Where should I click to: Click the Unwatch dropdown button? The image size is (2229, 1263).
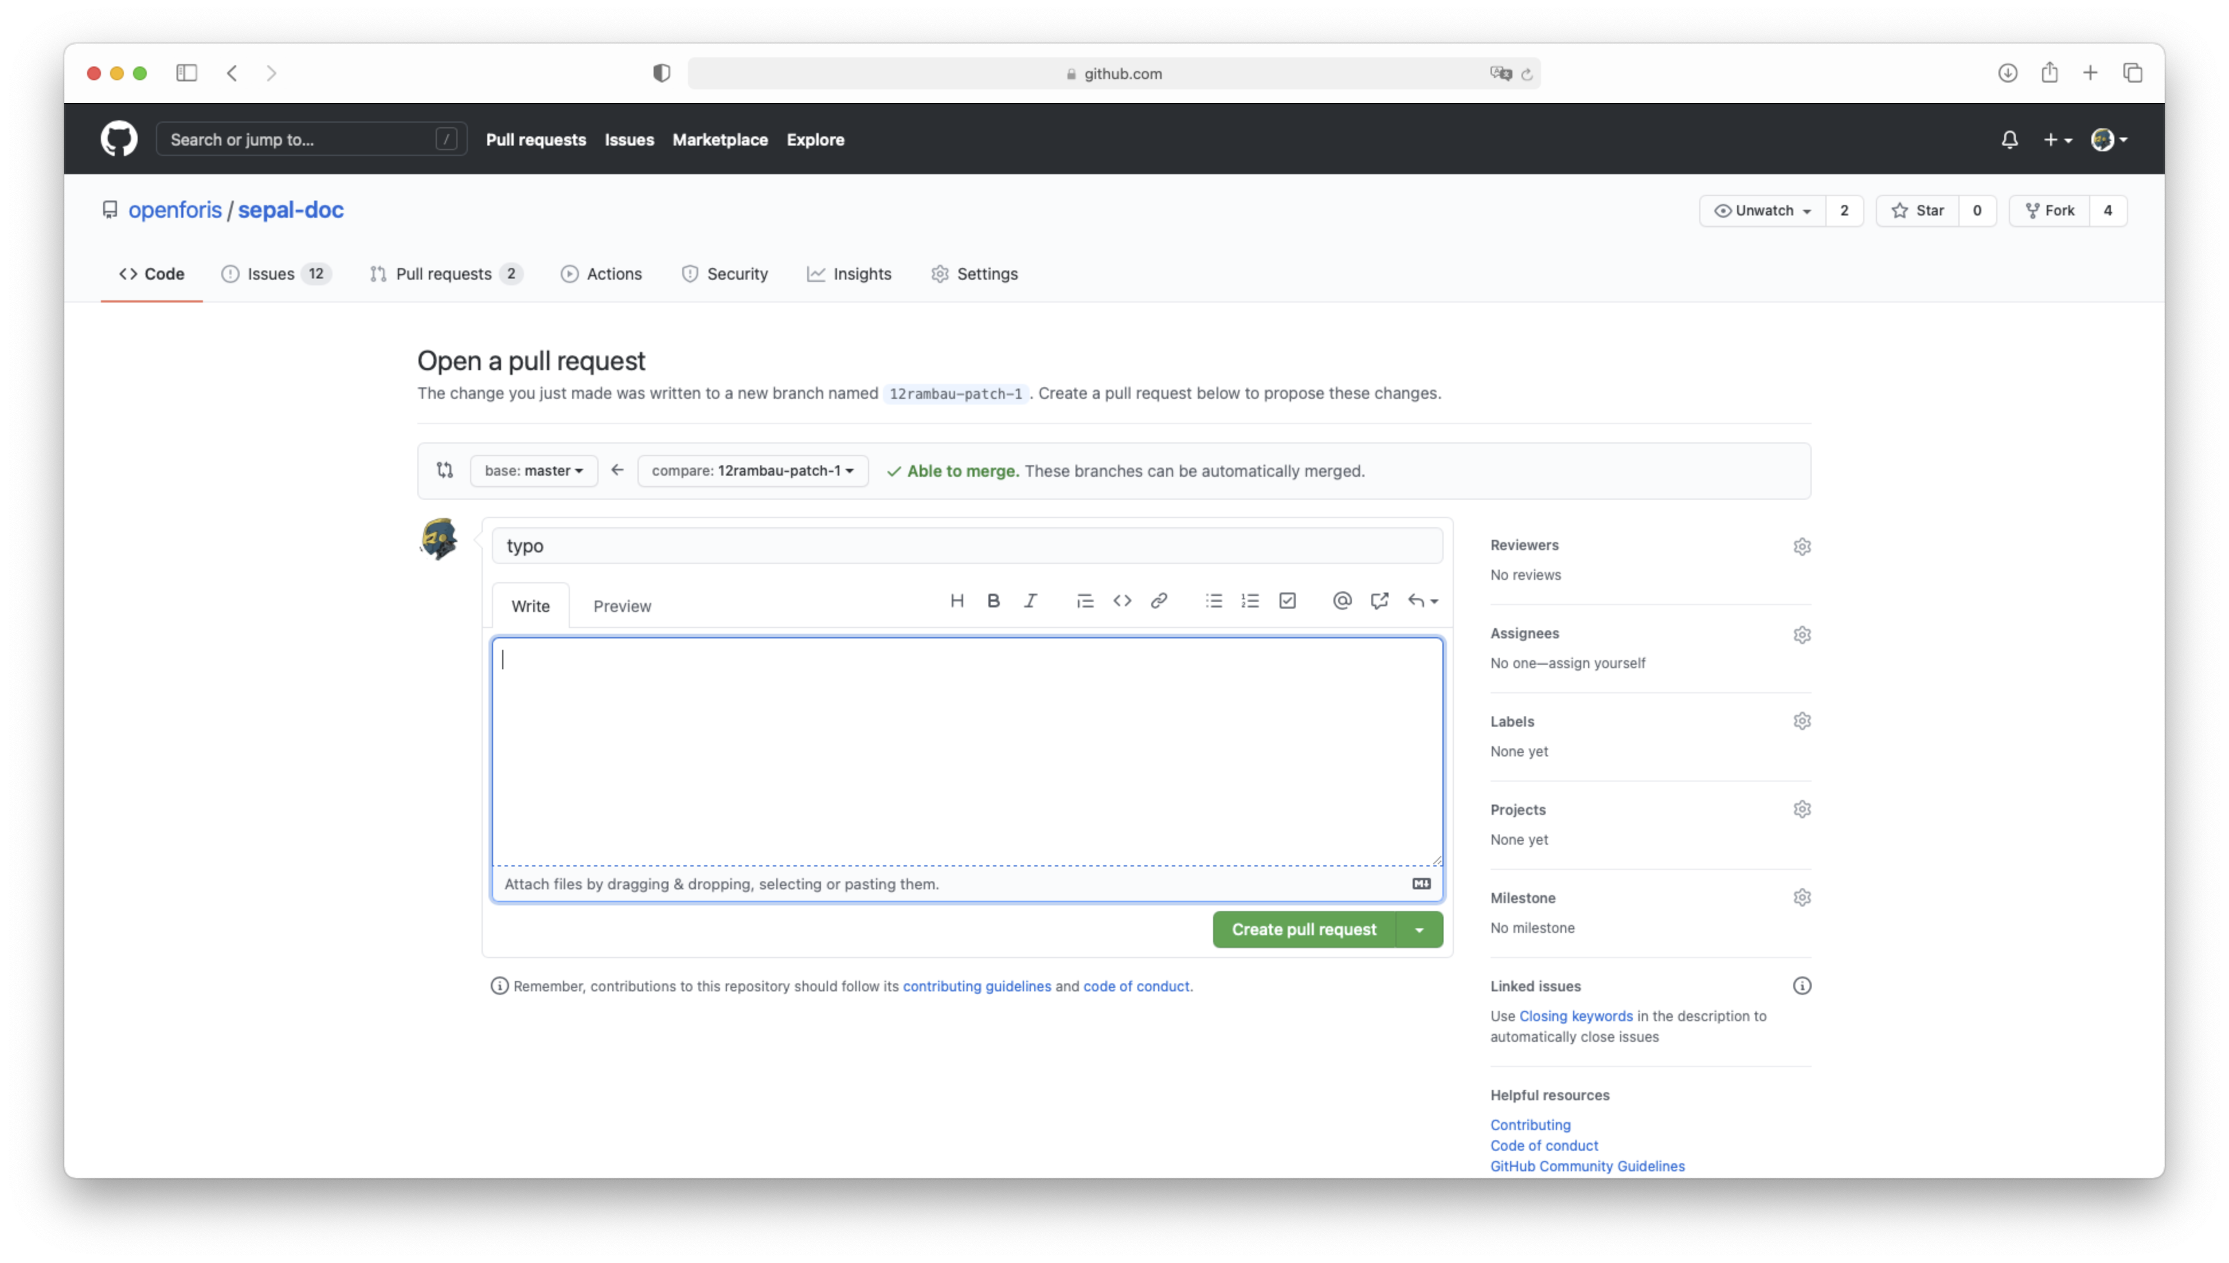tap(1762, 211)
